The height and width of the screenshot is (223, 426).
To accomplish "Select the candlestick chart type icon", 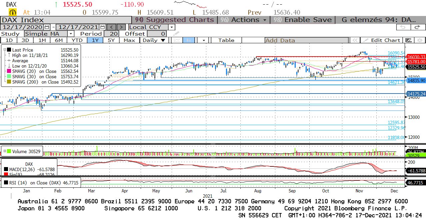I will 189,40.
